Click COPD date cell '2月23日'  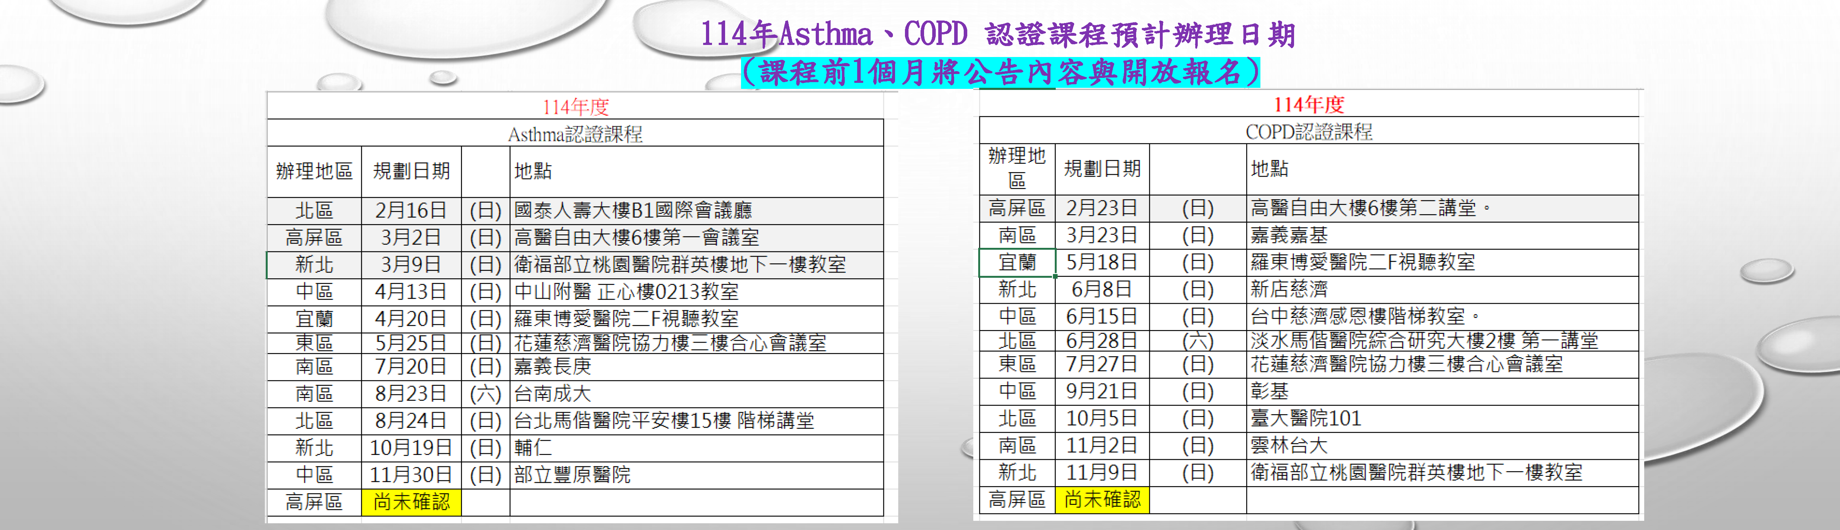click(1102, 208)
